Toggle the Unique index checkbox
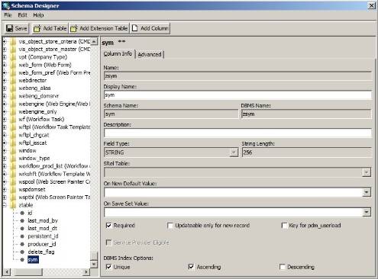The width and height of the screenshot is (378, 279). pos(108,267)
